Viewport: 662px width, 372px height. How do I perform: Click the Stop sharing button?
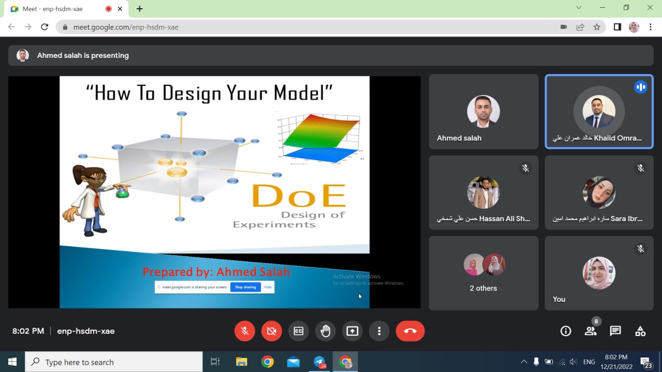pyautogui.click(x=245, y=287)
